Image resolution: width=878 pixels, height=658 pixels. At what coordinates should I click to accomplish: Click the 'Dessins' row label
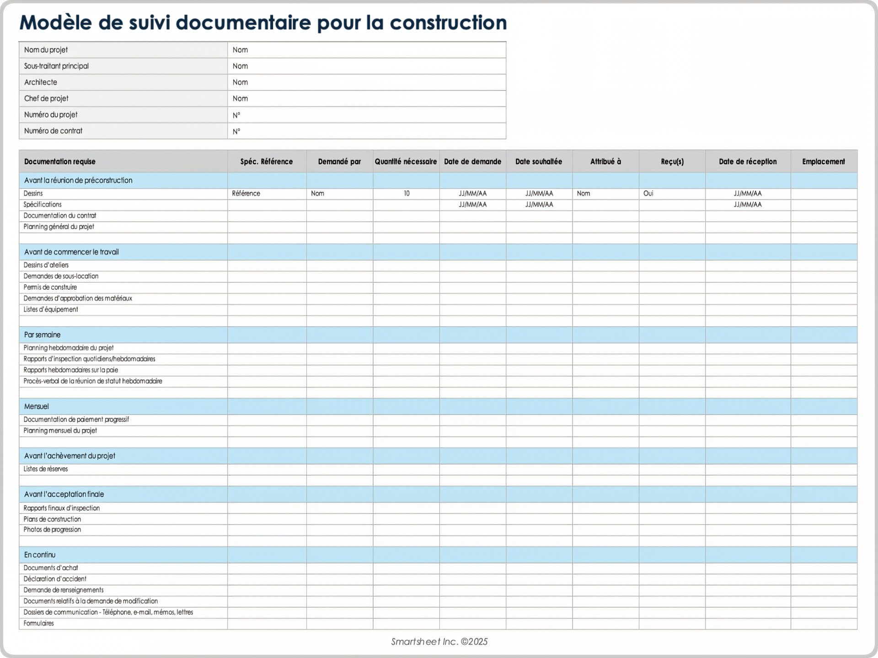point(33,193)
